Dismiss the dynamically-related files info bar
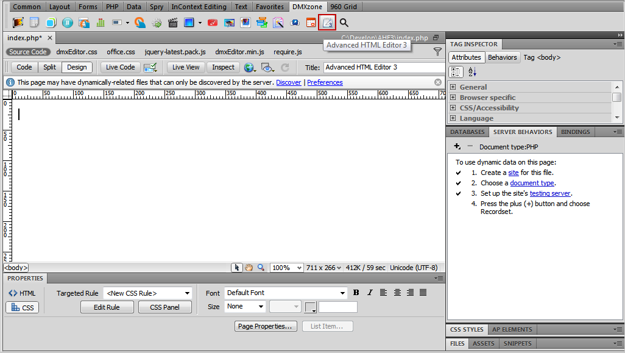Image resolution: width=625 pixels, height=353 pixels. pos(438,82)
